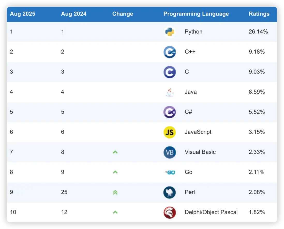The width and height of the screenshot is (284, 229).
Task: Click the C++ logo icon
Action: tap(170, 52)
